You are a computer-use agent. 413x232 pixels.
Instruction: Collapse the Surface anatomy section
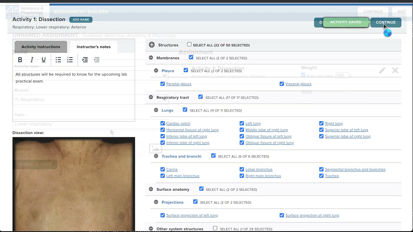click(x=151, y=189)
